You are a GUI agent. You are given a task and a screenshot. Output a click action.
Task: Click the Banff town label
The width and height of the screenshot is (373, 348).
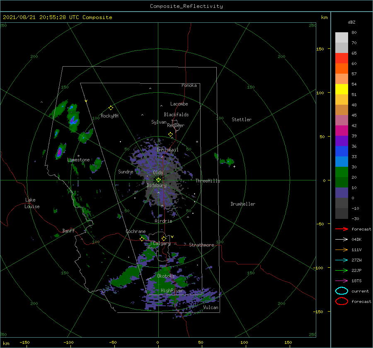pos(68,230)
